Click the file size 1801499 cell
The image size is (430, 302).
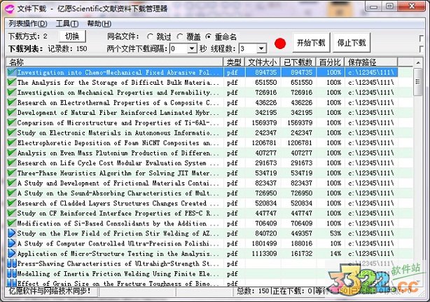pyautogui.click(x=263, y=243)
